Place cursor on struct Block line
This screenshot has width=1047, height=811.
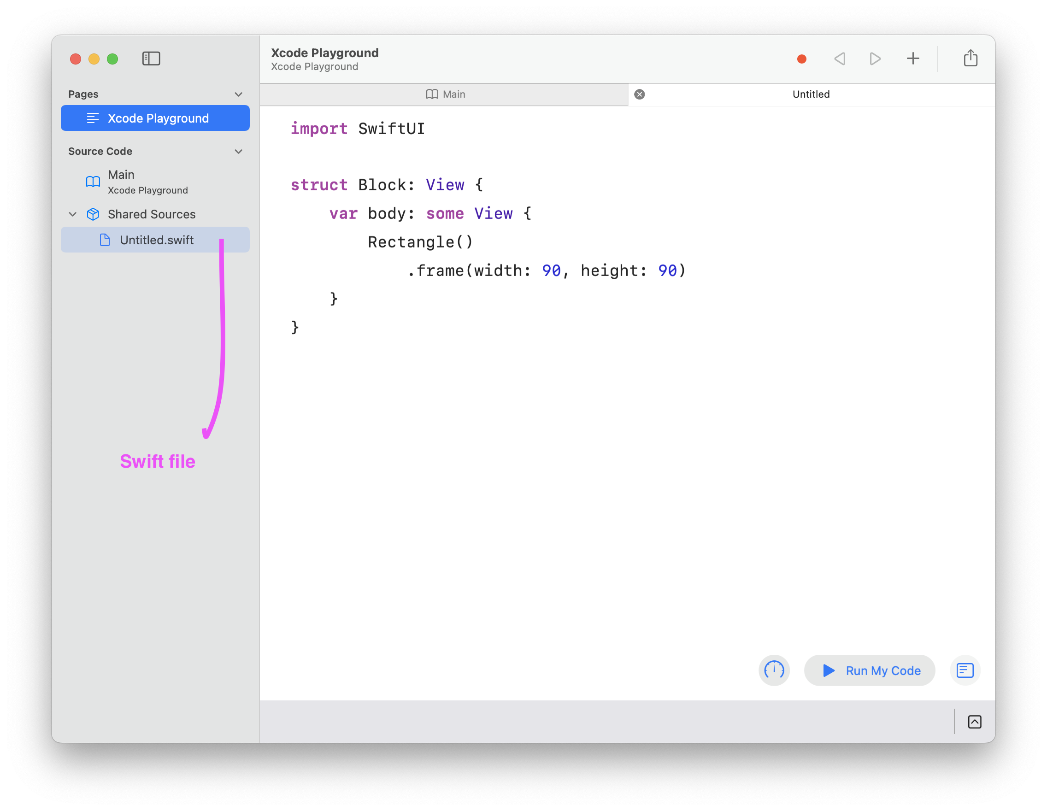click(x=387, y=184)
